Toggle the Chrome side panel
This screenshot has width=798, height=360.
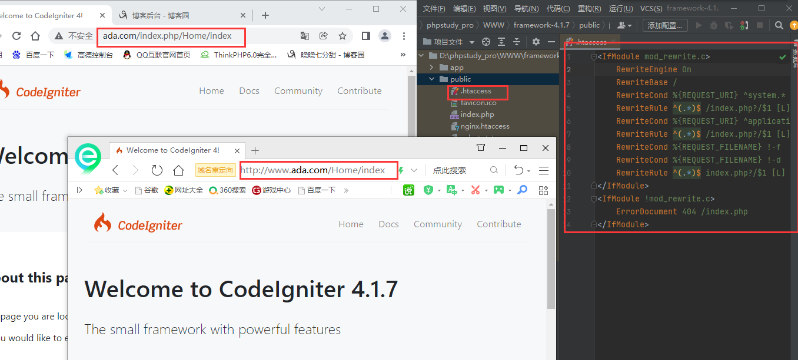[366, 36]
